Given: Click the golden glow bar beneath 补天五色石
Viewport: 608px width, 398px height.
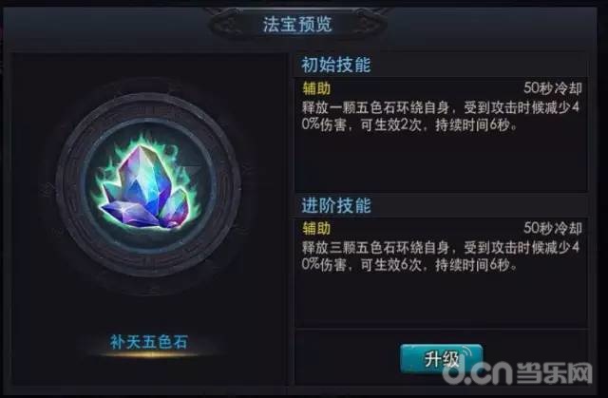Looking at the screenshot, I should pos(149,353).
